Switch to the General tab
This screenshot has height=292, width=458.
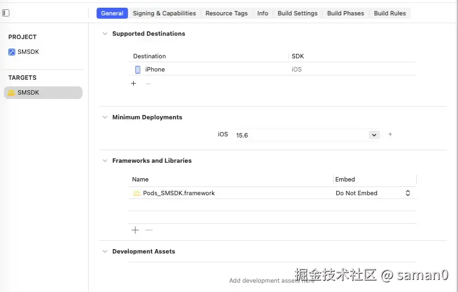112,13
